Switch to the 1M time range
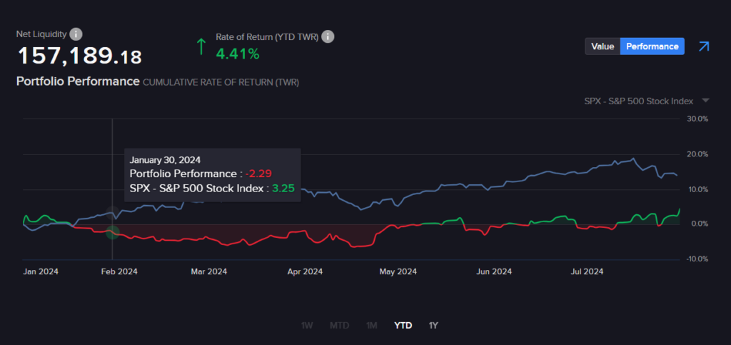731x345 pixels. (371, 326)
